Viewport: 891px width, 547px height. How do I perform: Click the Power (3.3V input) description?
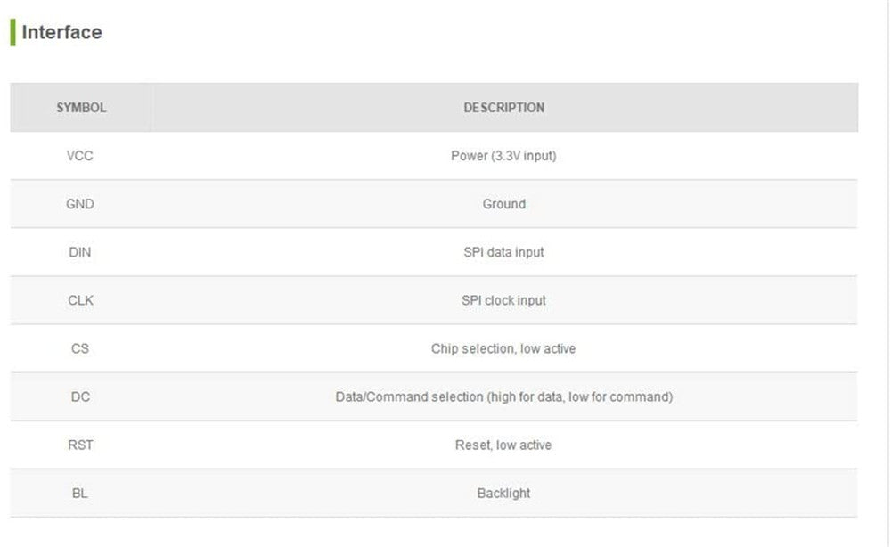click(x=503, y=156)
